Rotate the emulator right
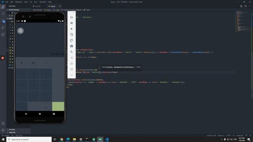The width and height of the screenshot is (253, 142). 72,40
